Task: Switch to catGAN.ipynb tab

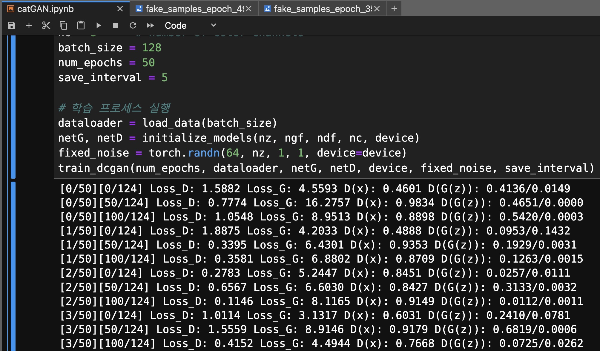Action: 45,9
